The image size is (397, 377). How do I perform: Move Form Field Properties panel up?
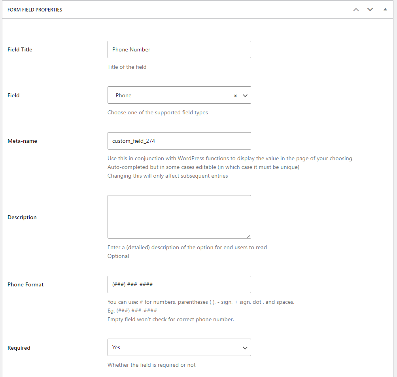(x=356, y=9)
